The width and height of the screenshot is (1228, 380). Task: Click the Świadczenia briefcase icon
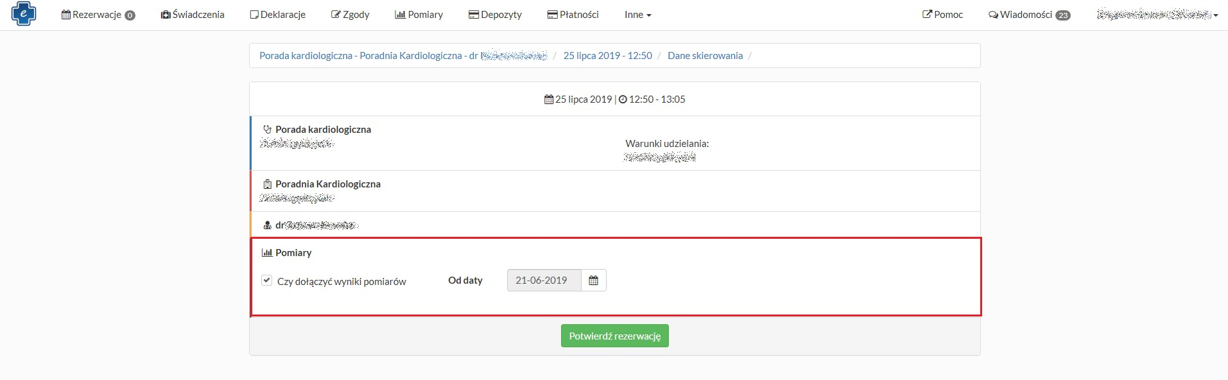[166, 15]
